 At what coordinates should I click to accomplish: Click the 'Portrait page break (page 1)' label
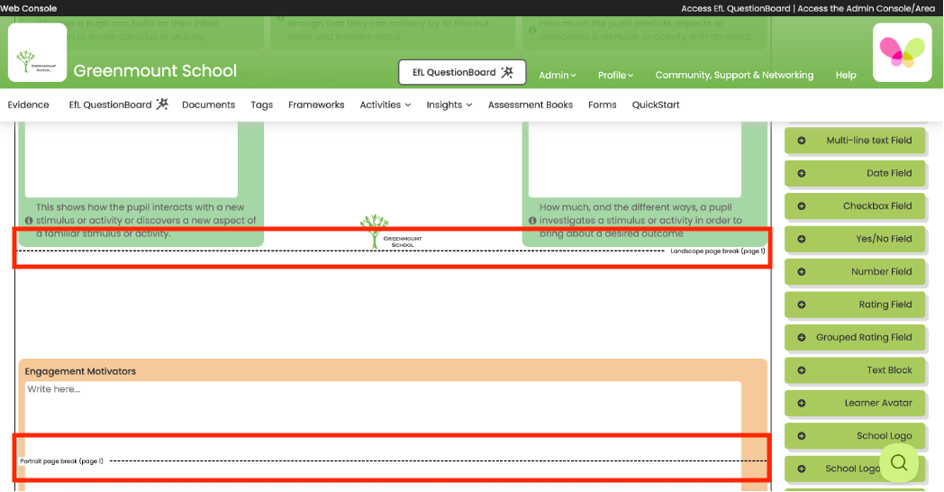61,461
